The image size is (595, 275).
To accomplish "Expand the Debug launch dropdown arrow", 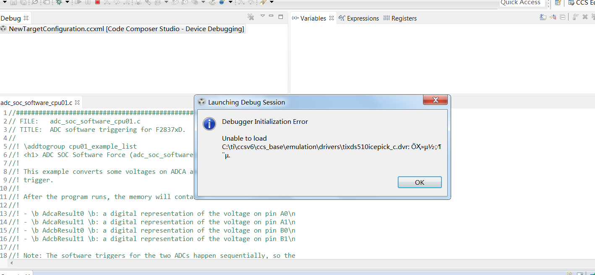I will click(67, 3).
